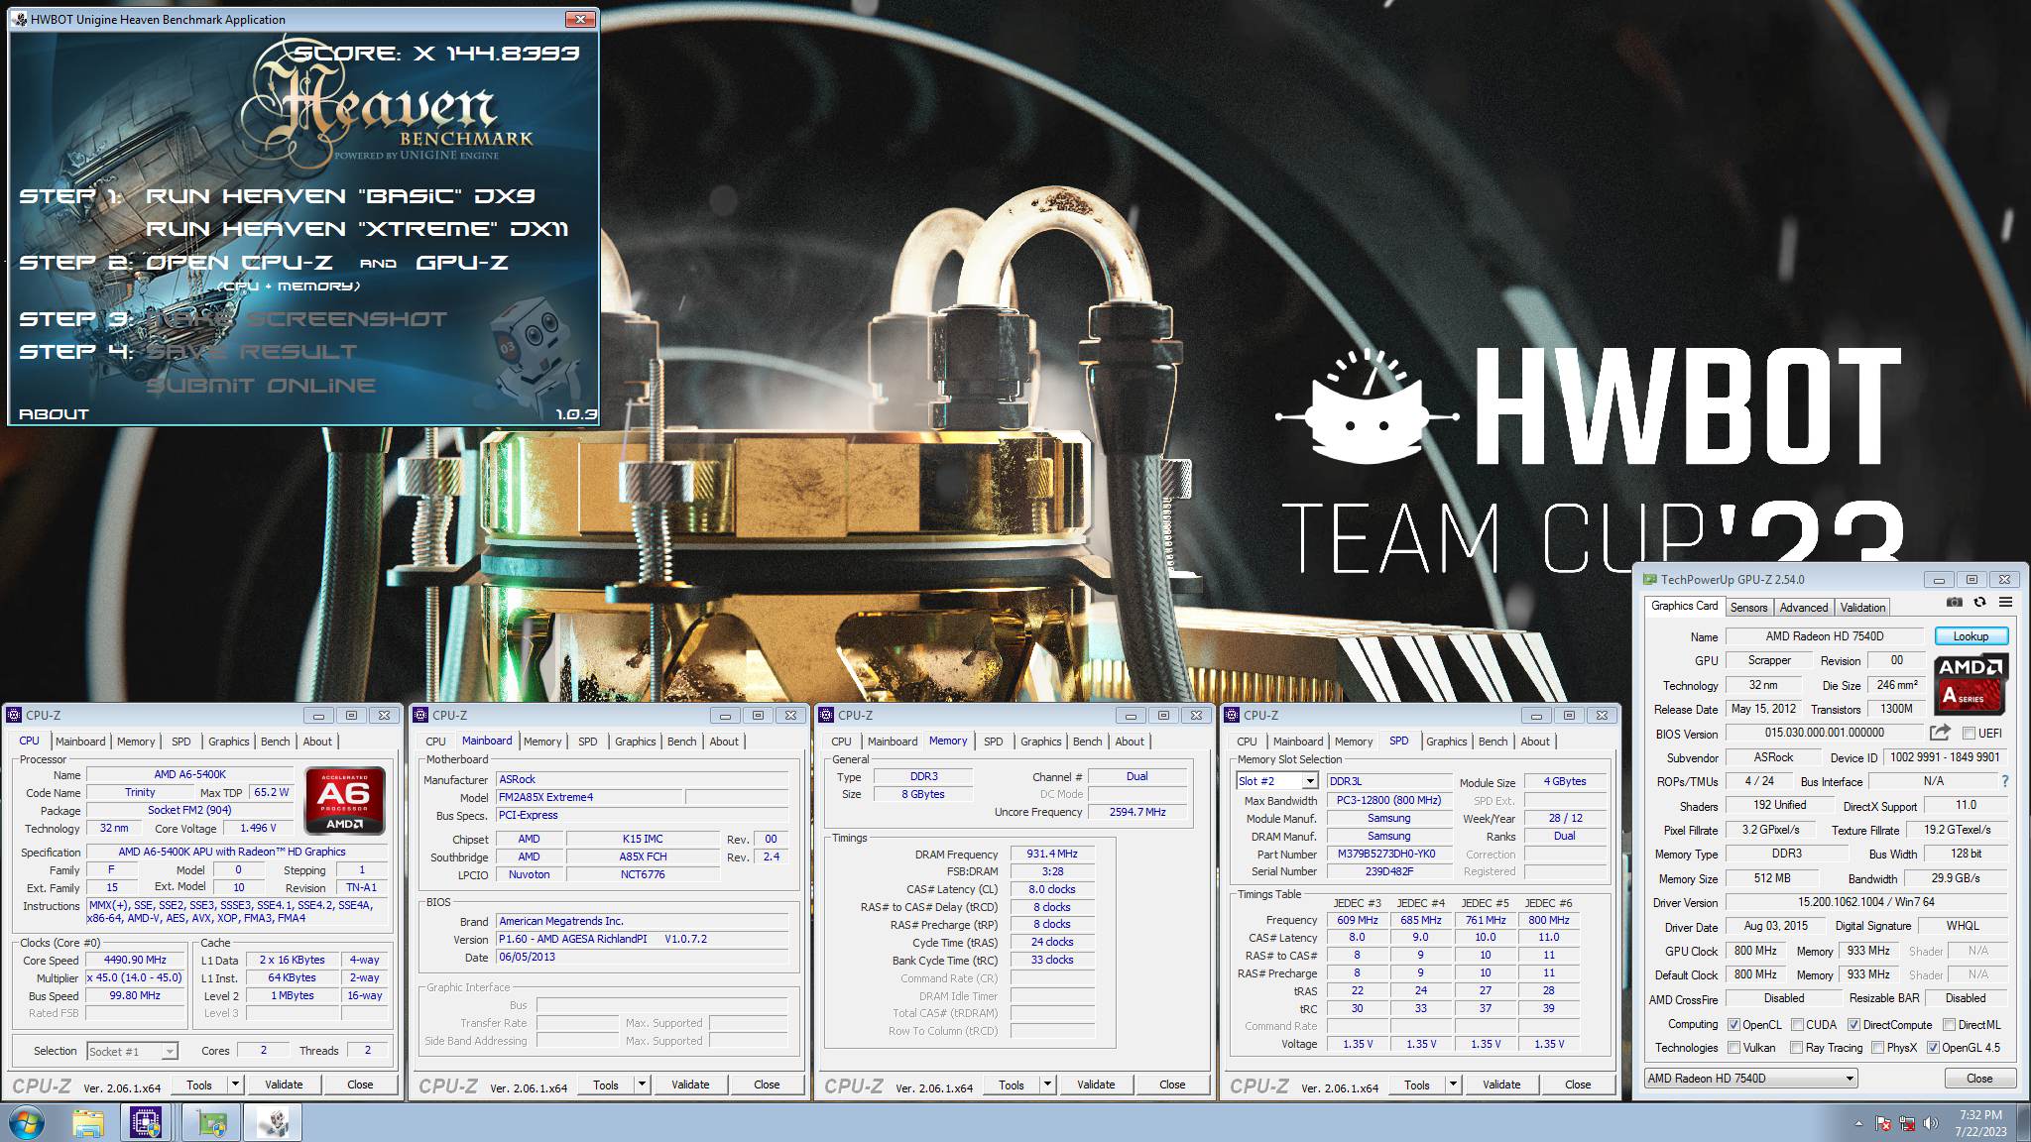Switch to the Sensors tab in GPU-Z

tap(1748, 608)
